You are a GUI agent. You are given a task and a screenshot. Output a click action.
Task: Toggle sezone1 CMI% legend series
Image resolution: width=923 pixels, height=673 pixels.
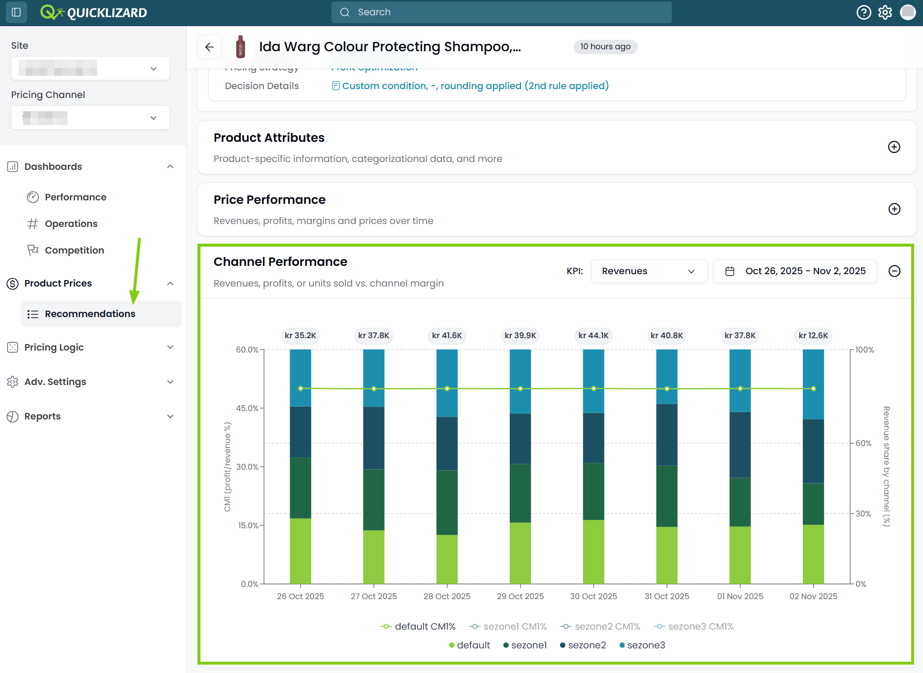508,626
